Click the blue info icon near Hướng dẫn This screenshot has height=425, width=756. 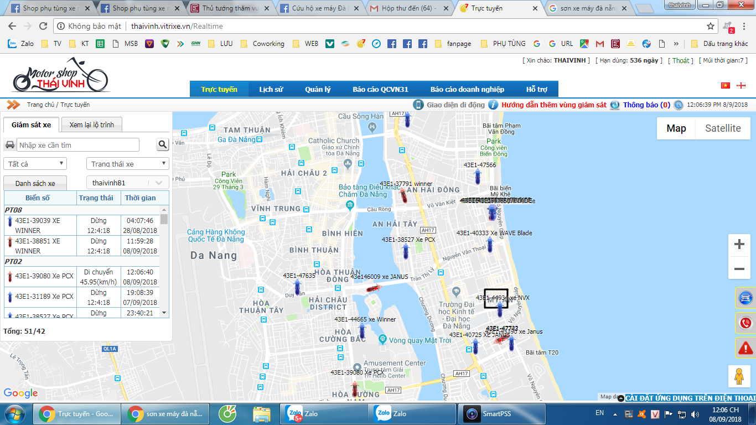[x=493, y=105]
